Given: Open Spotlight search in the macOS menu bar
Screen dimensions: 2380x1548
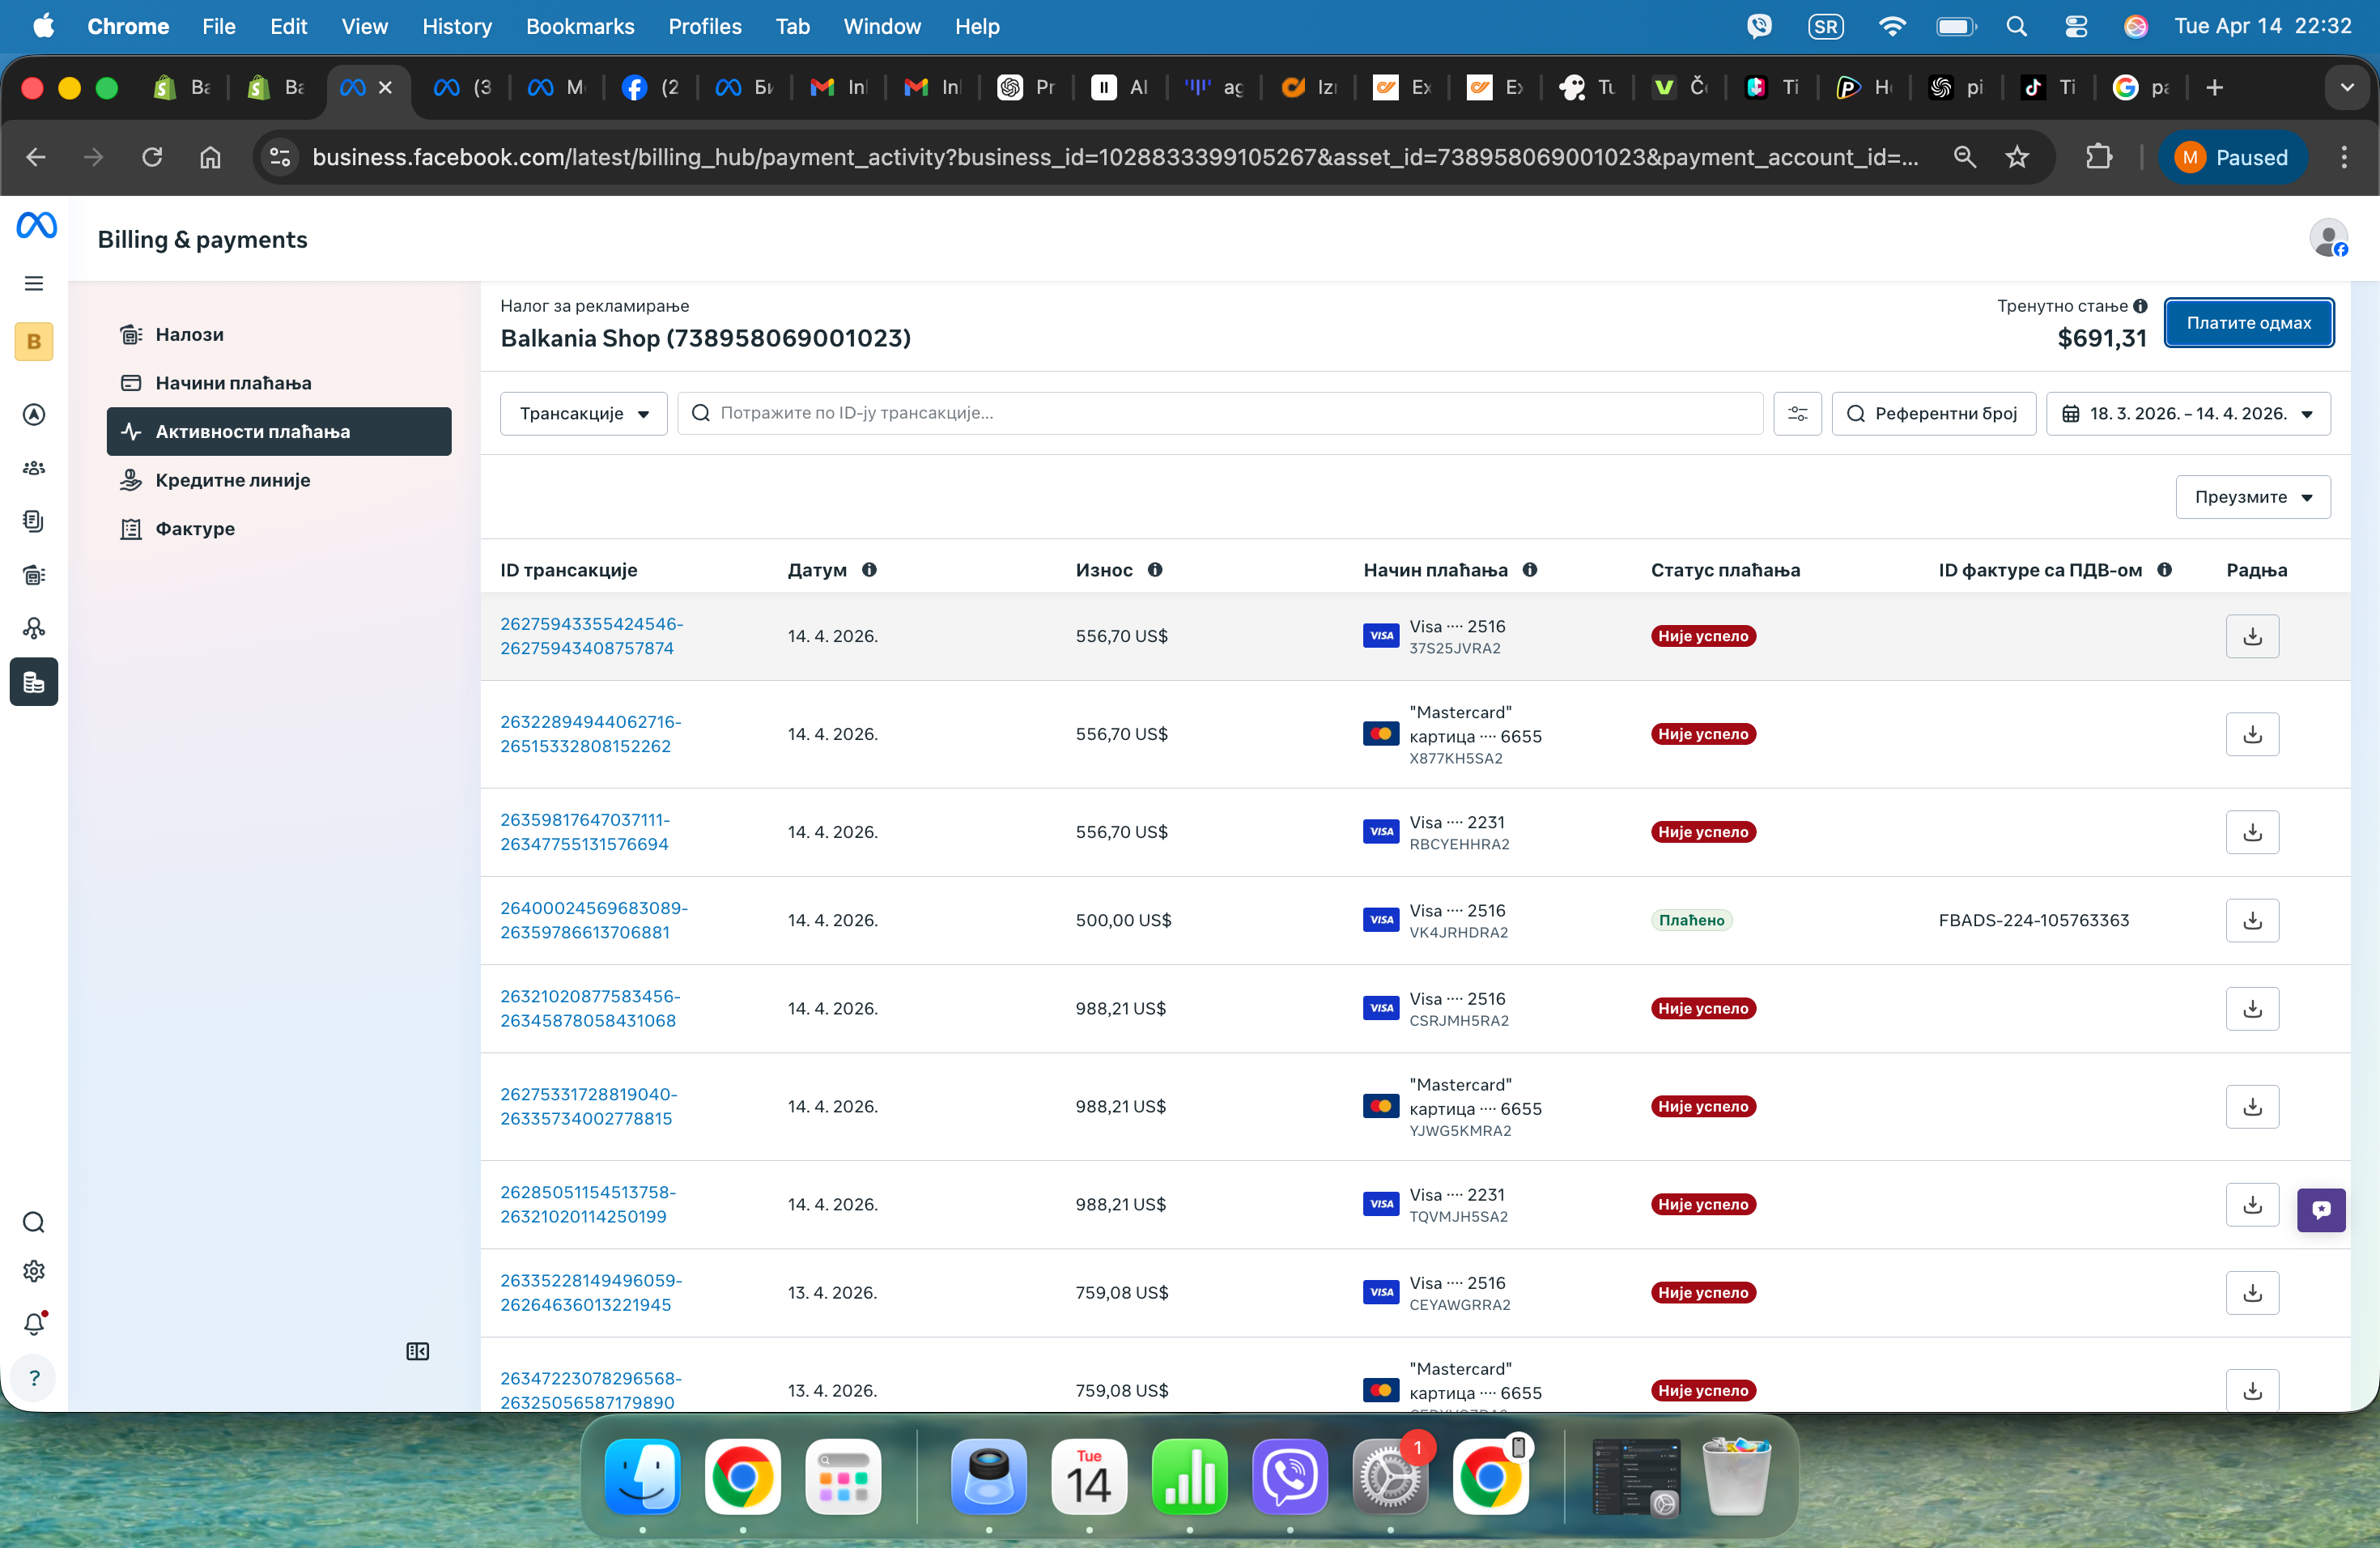Looking at the screenshot, I should coord(2016,27).
